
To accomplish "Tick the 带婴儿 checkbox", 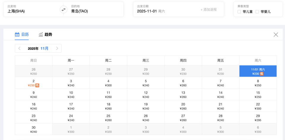I will point(257,12).
